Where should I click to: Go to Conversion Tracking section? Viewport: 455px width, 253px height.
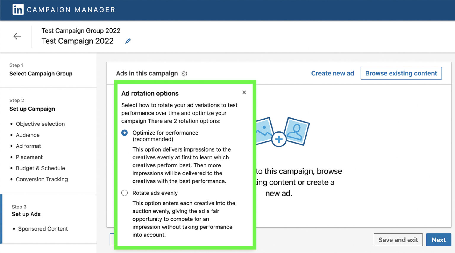(42, 179)
